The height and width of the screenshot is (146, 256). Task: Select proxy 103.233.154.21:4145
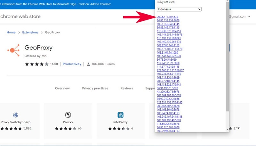tap(169, 74)
